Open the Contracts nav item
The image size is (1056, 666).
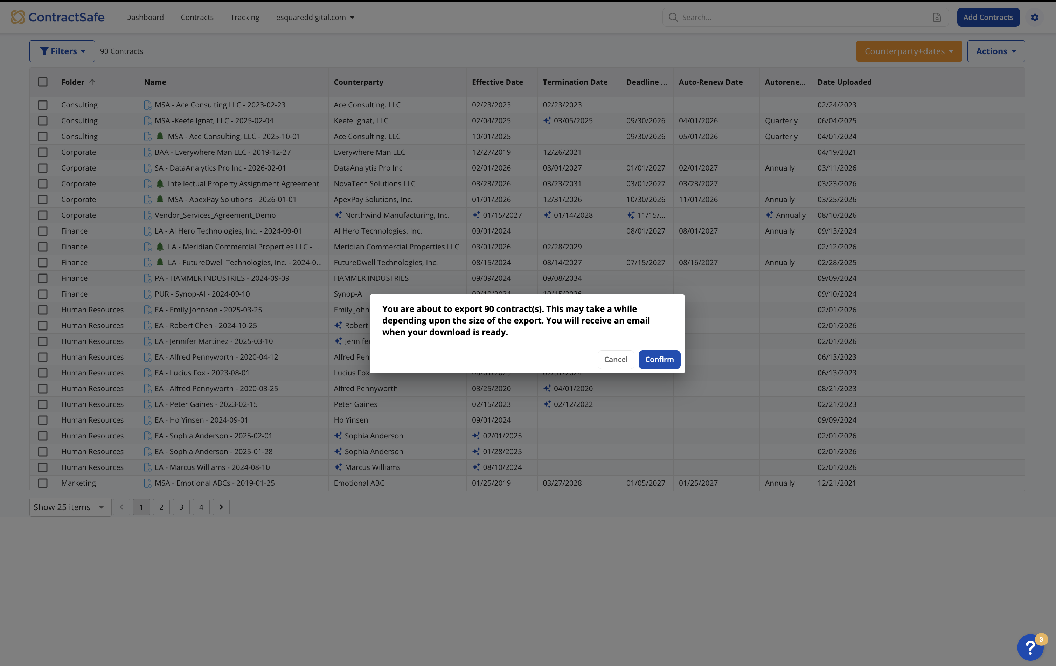(197, 17)
